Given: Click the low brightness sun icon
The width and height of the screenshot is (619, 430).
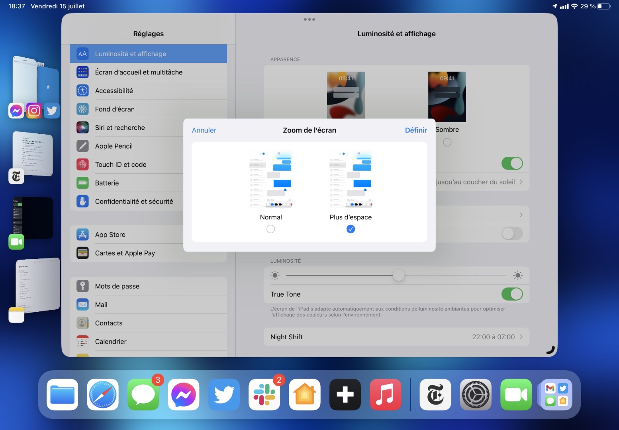Looking at the screenshot, I should (275, 275).
